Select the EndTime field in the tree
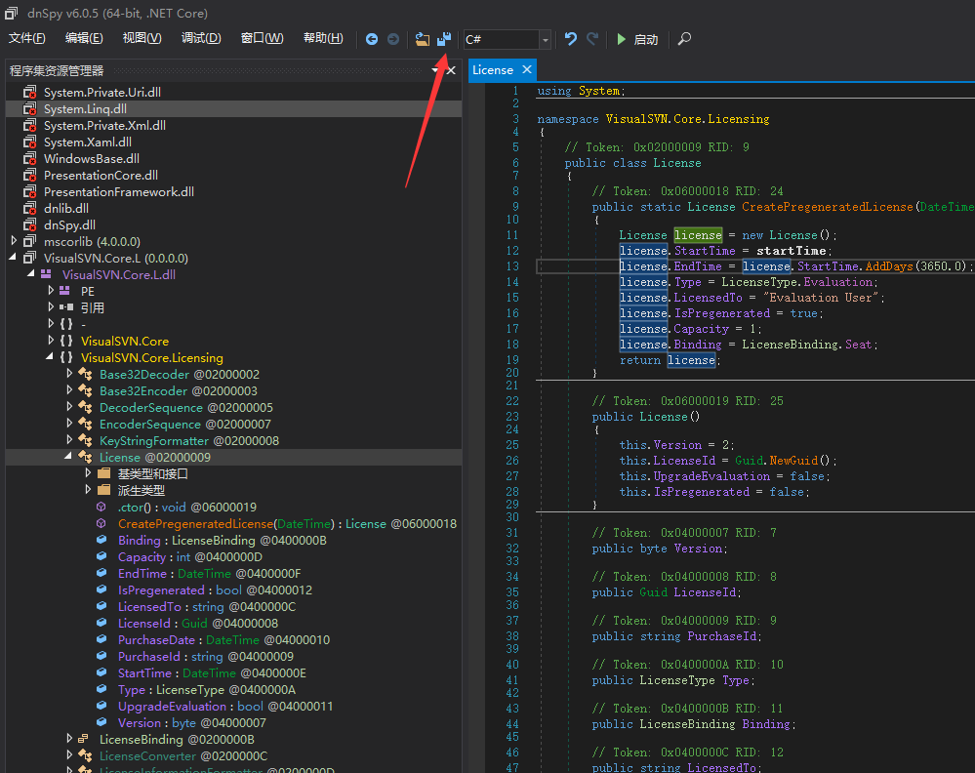This screenshot has width=975, height=773. [x=142, y=574]
